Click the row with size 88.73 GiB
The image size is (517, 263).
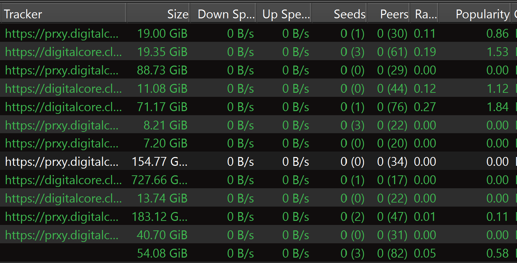click(x=162, y=70)
